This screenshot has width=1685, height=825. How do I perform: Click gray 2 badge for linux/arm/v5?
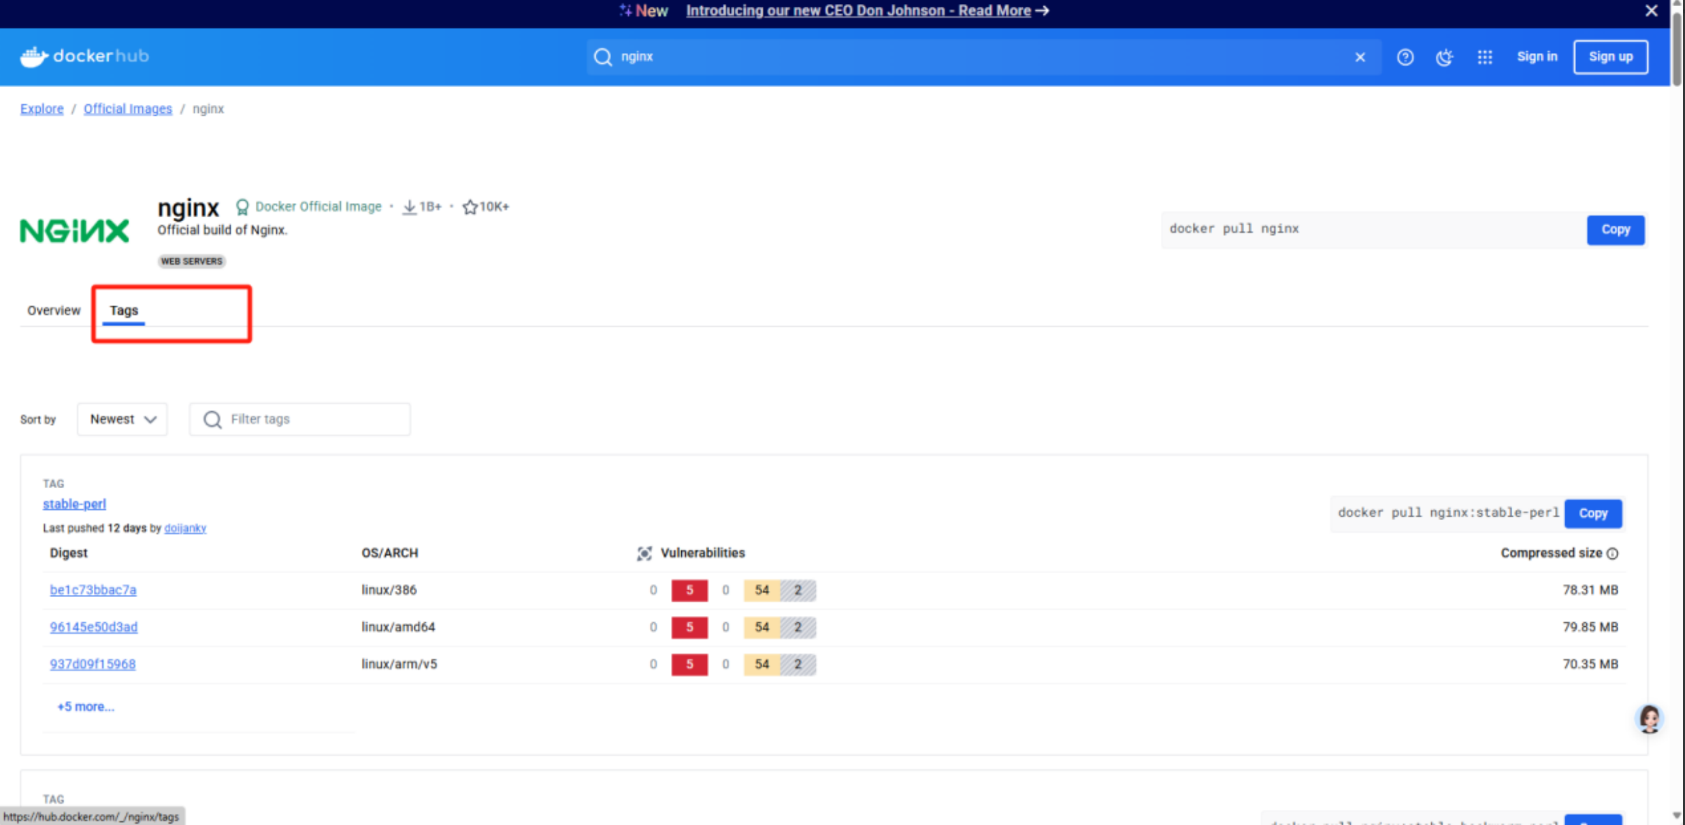pos(798,664)
